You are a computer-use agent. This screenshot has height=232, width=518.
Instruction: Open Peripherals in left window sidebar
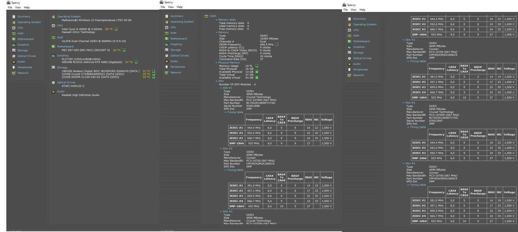25,67
